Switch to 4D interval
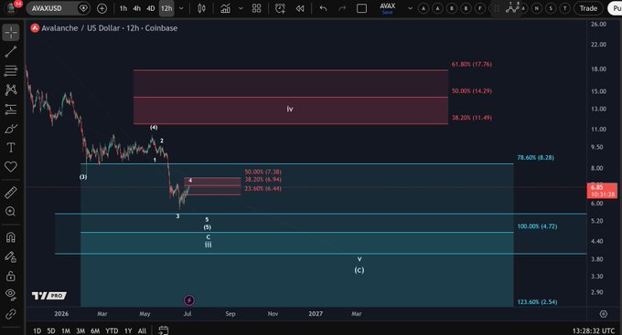Image resolution: width=622 pixels, height=335 pixels. coord(151,8)
